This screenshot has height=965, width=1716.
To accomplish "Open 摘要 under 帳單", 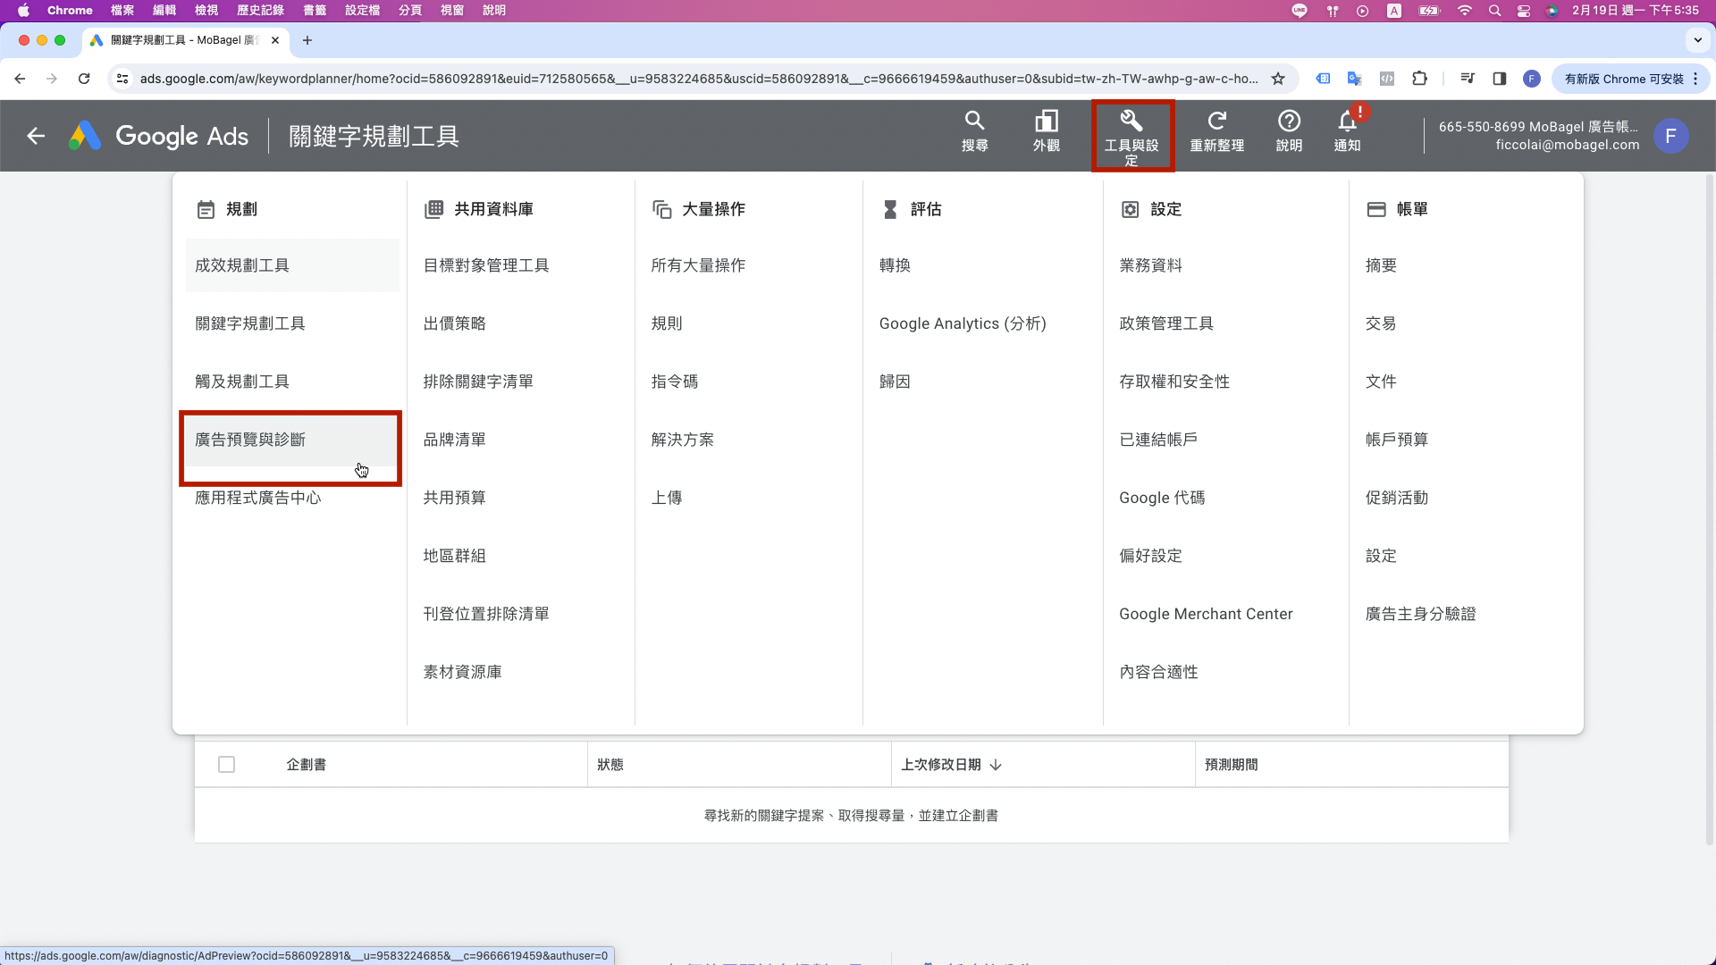I will tap(1381, 265).
